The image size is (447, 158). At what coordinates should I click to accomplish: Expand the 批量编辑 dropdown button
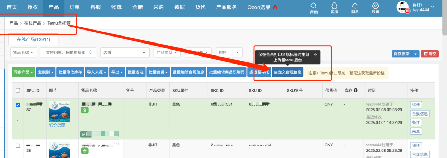pos(158,72)
